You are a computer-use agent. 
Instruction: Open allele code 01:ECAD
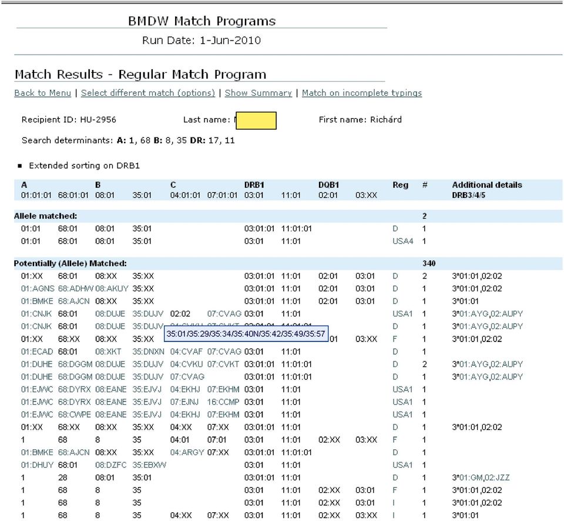click(x=36, y=351)
